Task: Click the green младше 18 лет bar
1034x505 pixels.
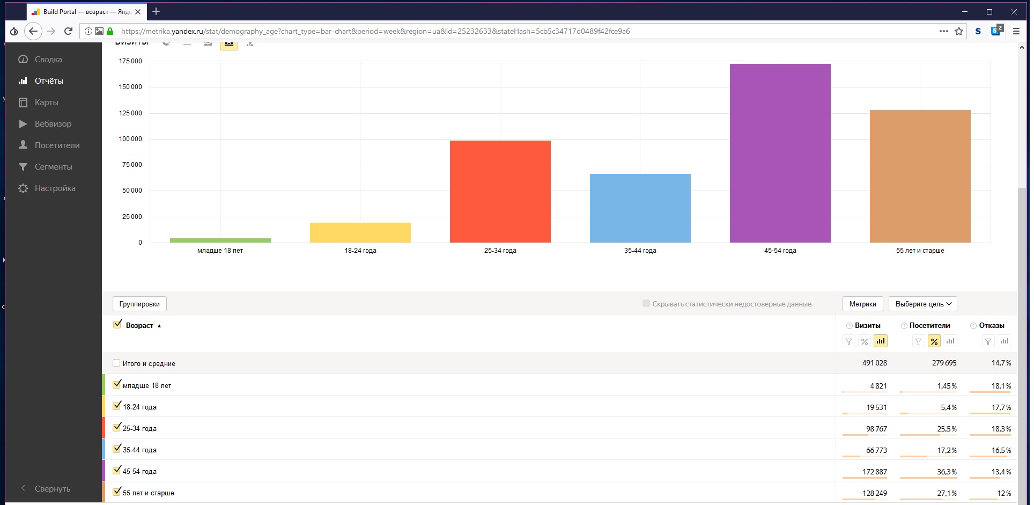Action: coord(220,240)
